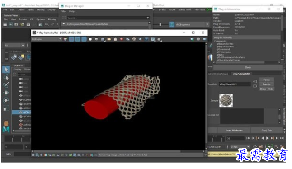Click the VRayMtl name input field

coord(235,84)
